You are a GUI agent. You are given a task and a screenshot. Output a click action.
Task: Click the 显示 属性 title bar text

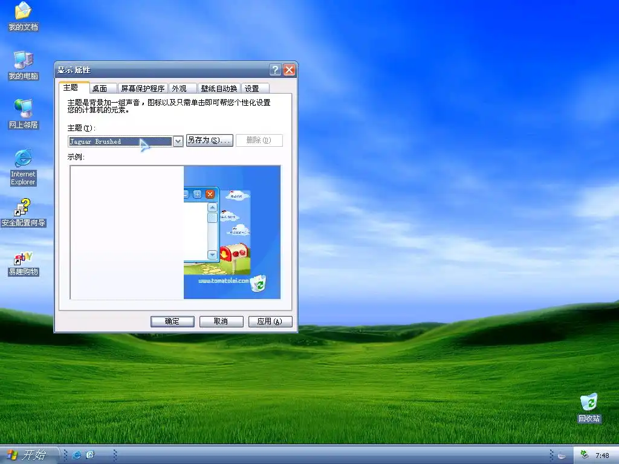tap(74, 70)
